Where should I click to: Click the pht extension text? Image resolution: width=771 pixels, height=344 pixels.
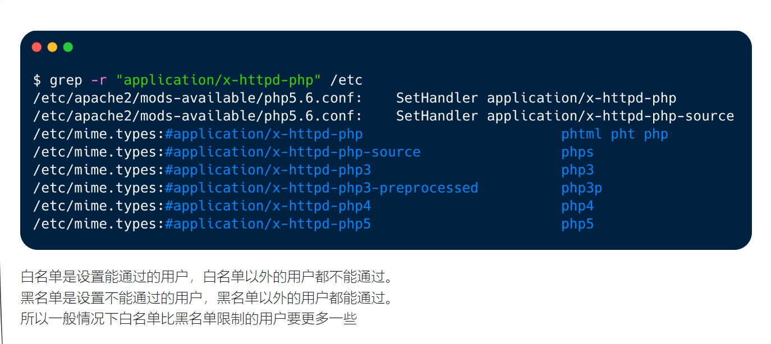tap(623, 134)
